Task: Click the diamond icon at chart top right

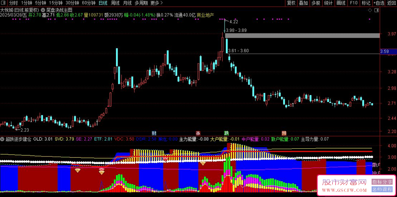Action: (x=370, y=10)
